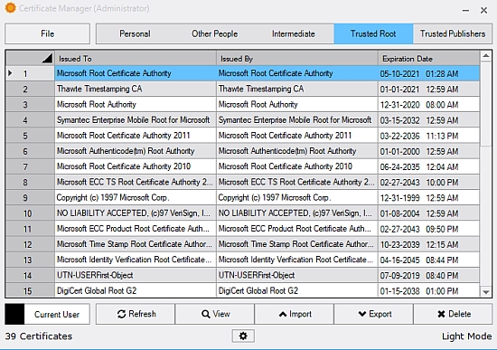Viewport: 497px width, 350px height.
Task: Sort by the Issued By column header
Action: (x=297, y=59)
